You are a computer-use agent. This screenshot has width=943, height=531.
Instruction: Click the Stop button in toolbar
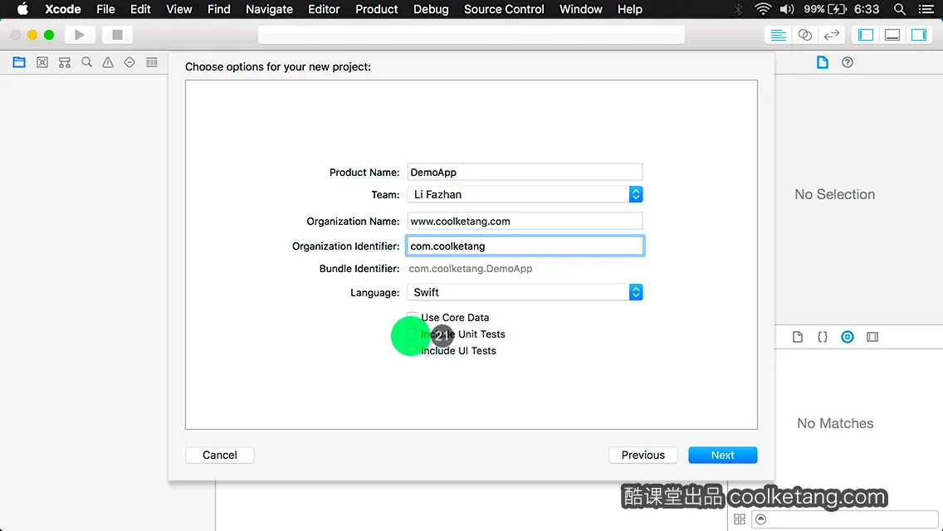117,35
